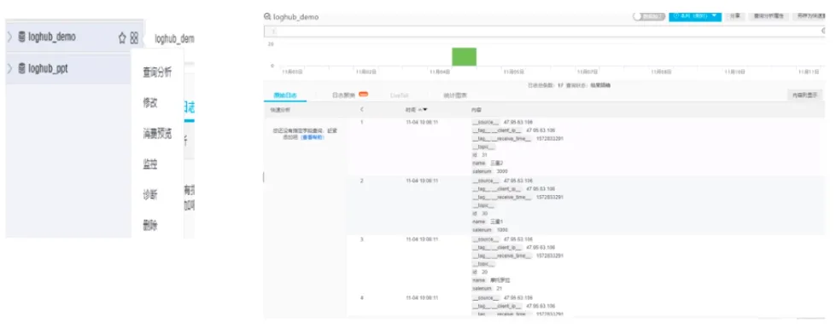
Task: Click the search icon beside loghub_demo title
Action: [x=267, y=16]
